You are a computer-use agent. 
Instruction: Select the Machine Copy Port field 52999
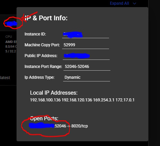click(85, 45)
